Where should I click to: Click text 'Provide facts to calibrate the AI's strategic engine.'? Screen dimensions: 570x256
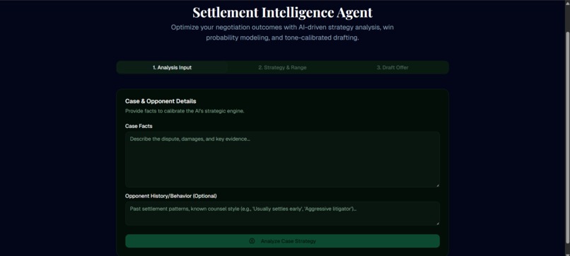(185, 111)
